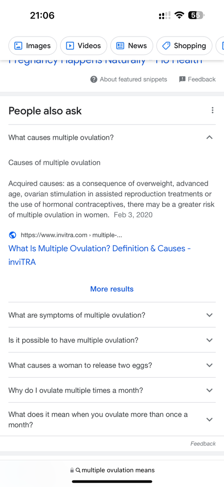Tap the italic Feedback link below questions
The width and height of the screenshot is (224, 487).
[x=203, y=444]
